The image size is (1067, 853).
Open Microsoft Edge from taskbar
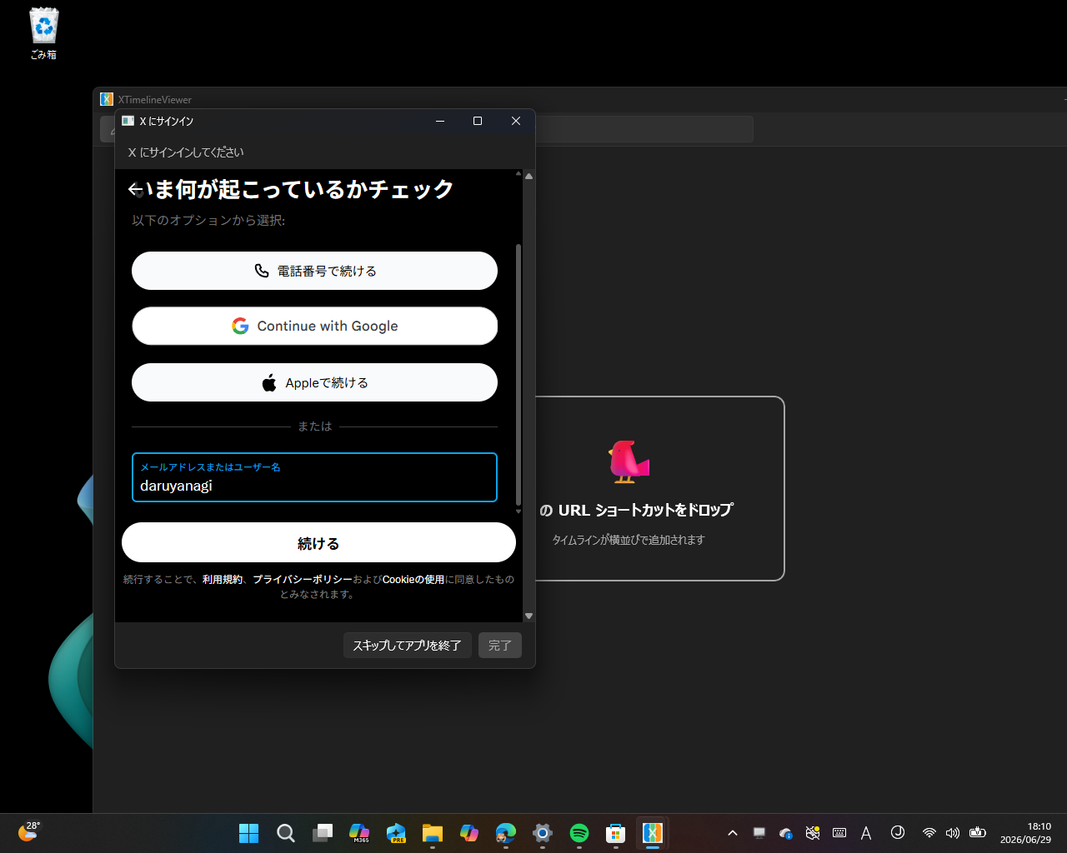point(506,833)
